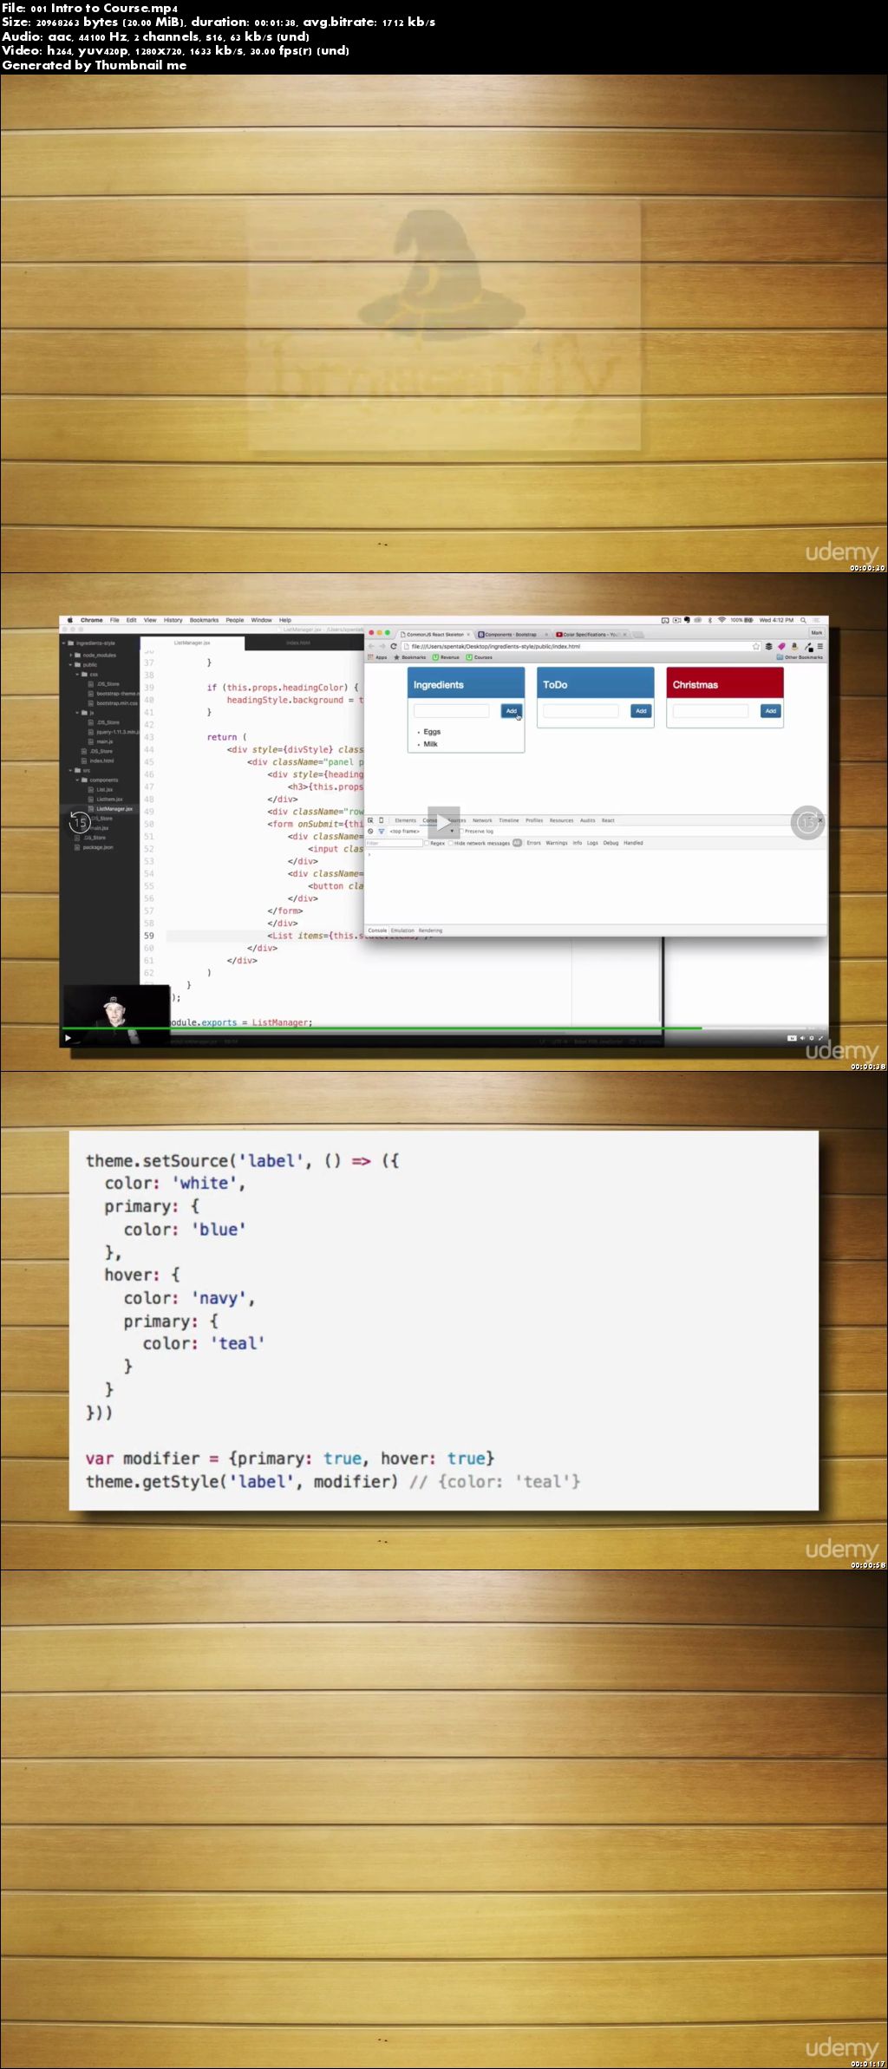The height and width of the screenshot is (2069, 888).
Task: Collapse the public folder
Action: pos(71,664)
